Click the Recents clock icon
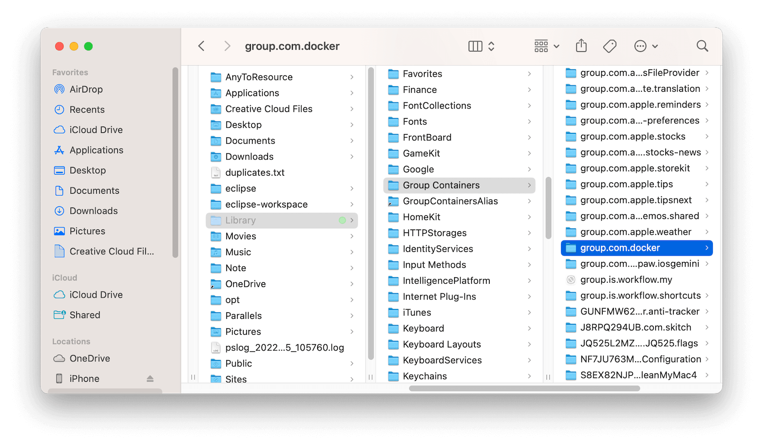 click(x=59, y=109)
